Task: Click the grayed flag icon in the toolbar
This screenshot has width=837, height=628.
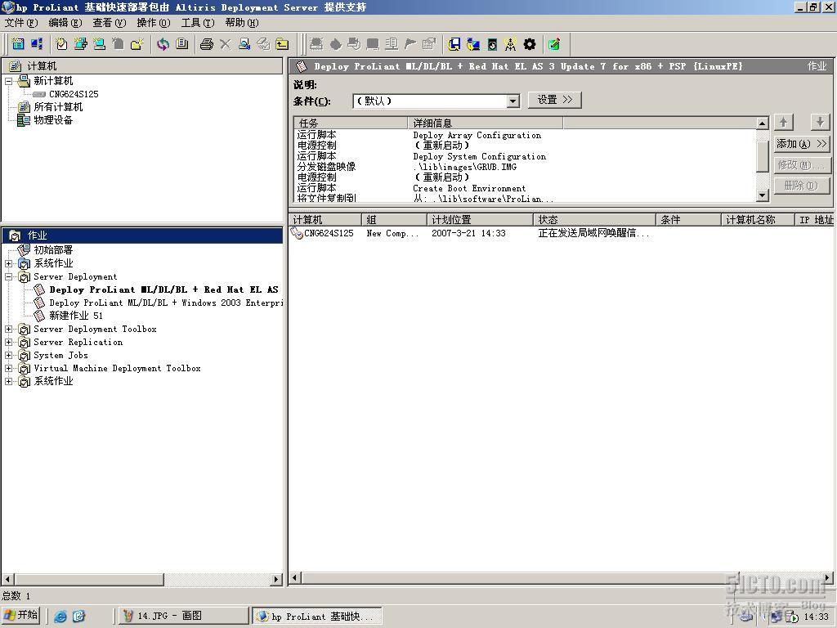Action: click(x=410, y=44)
